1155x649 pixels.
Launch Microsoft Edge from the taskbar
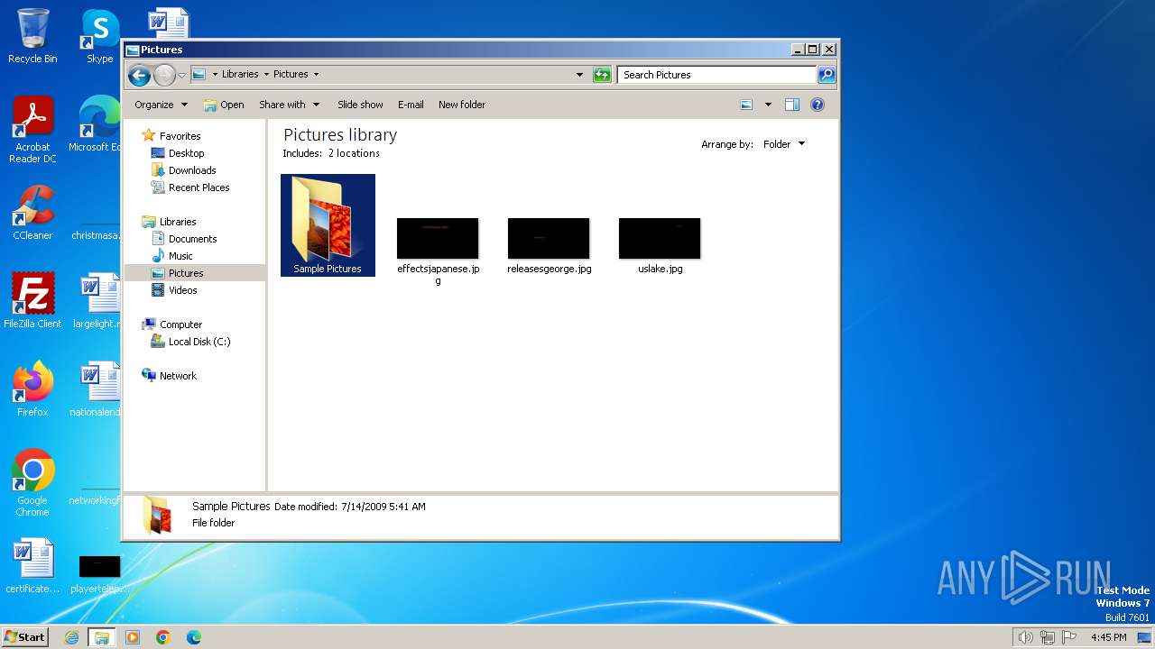pos(194,637)
